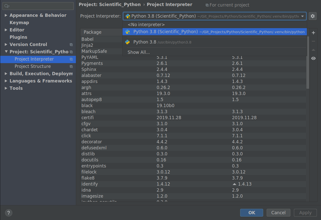This screenshot has width=321, height=220.
Task: Click the Package column header
Action: point(102,32)
